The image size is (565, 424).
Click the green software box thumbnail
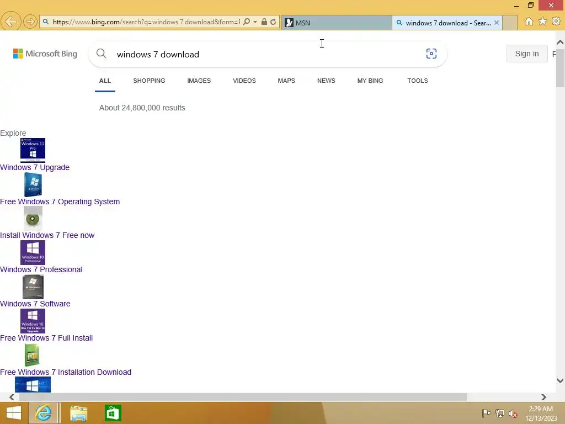[32, 355]
